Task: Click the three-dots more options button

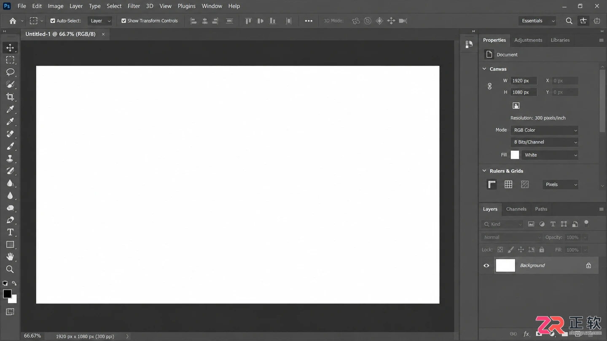Action: point(309,21)
